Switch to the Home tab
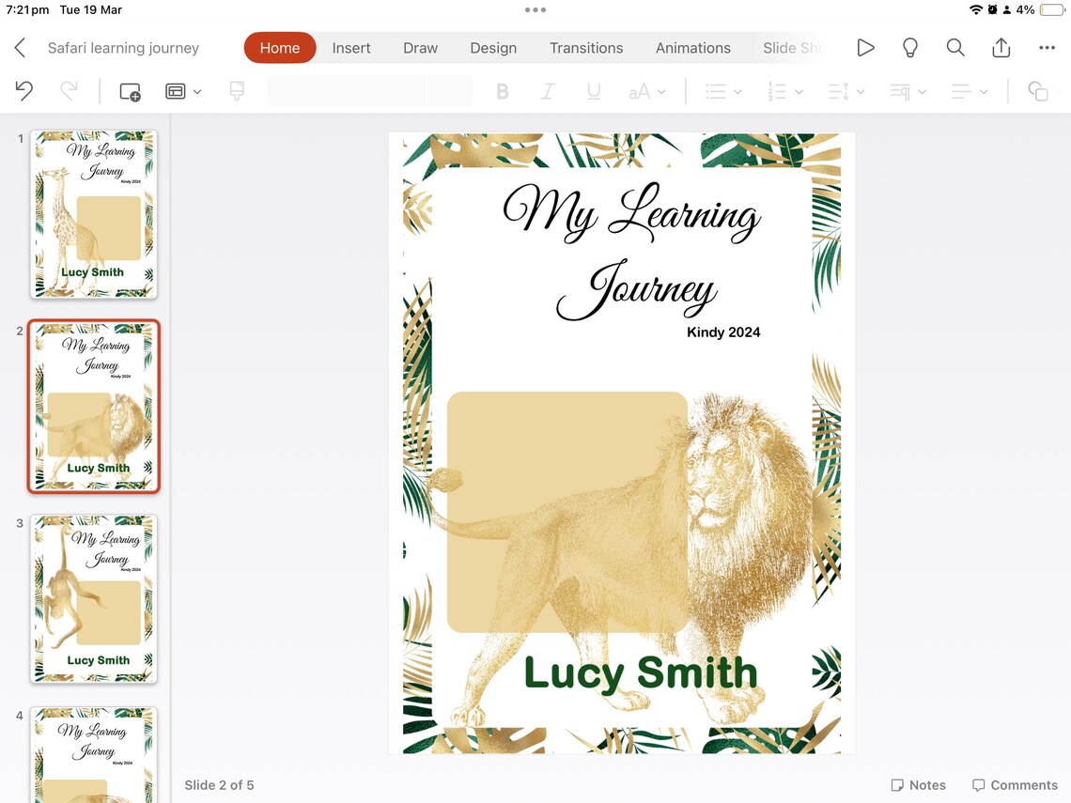 click(x=280, y=48)
